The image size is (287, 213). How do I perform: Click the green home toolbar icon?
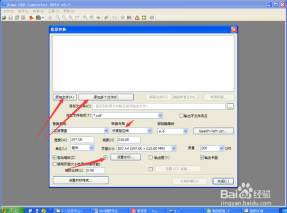(144, 18)
